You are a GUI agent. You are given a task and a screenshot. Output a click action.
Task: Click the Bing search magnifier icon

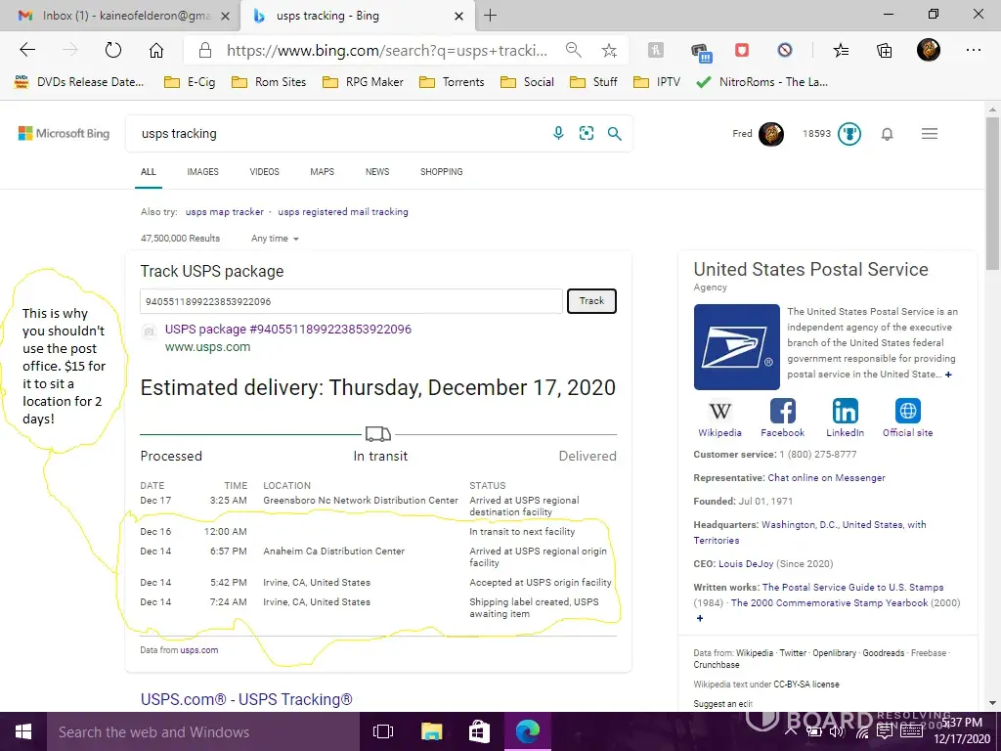(615, 134)
